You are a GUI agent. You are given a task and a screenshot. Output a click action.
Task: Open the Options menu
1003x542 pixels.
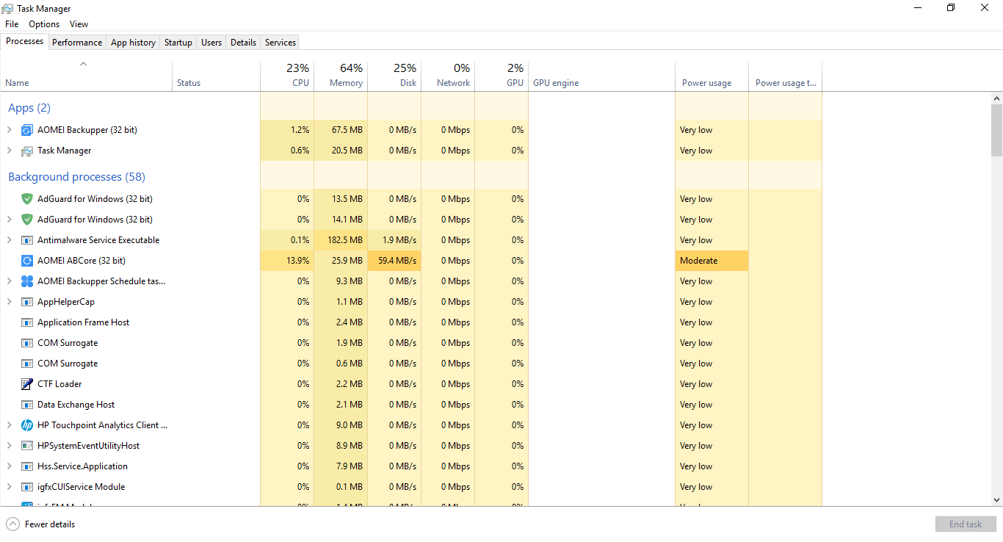coord(44,24)
